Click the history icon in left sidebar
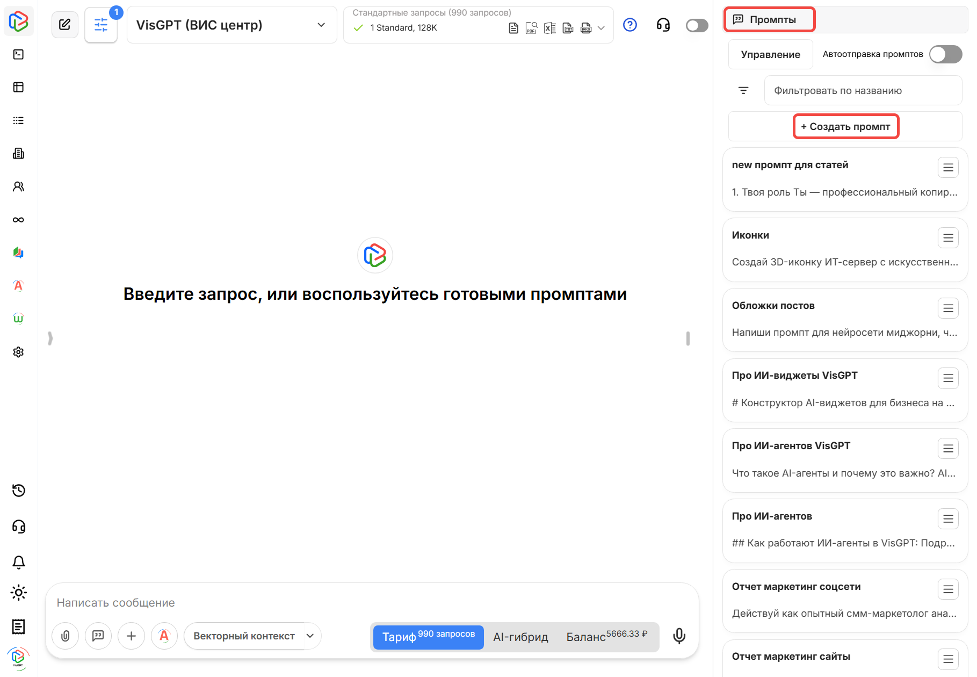Screen dimensions: 977x677 click(x=18, y=491)
